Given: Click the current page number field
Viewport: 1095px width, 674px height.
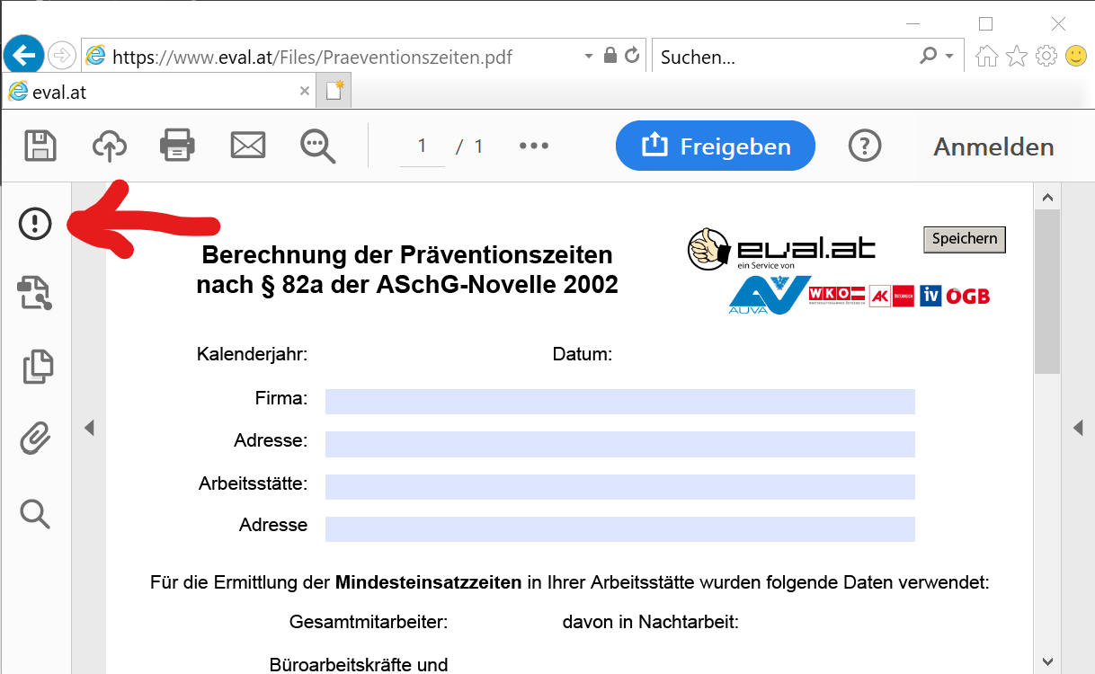Looking at the screenshot, I should coord(423,146).
